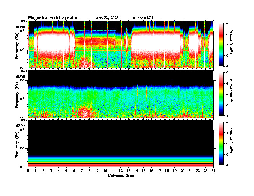Click the "6" hour label on time axis
This screenshot has width=254, height=196.
coord(74,171)
